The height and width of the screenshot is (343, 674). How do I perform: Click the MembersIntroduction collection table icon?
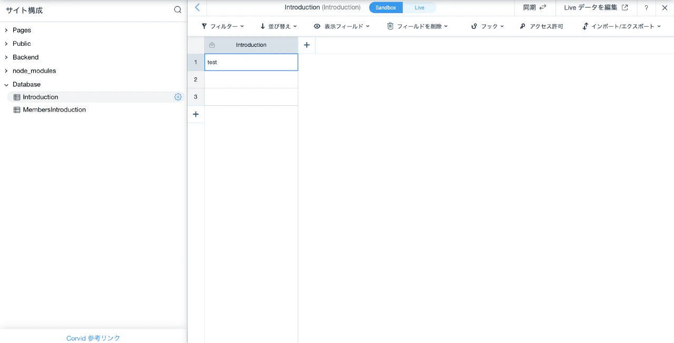pos(17,110)
